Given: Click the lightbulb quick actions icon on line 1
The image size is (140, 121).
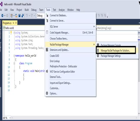Looking at the screenshot, I should [11, 33].
